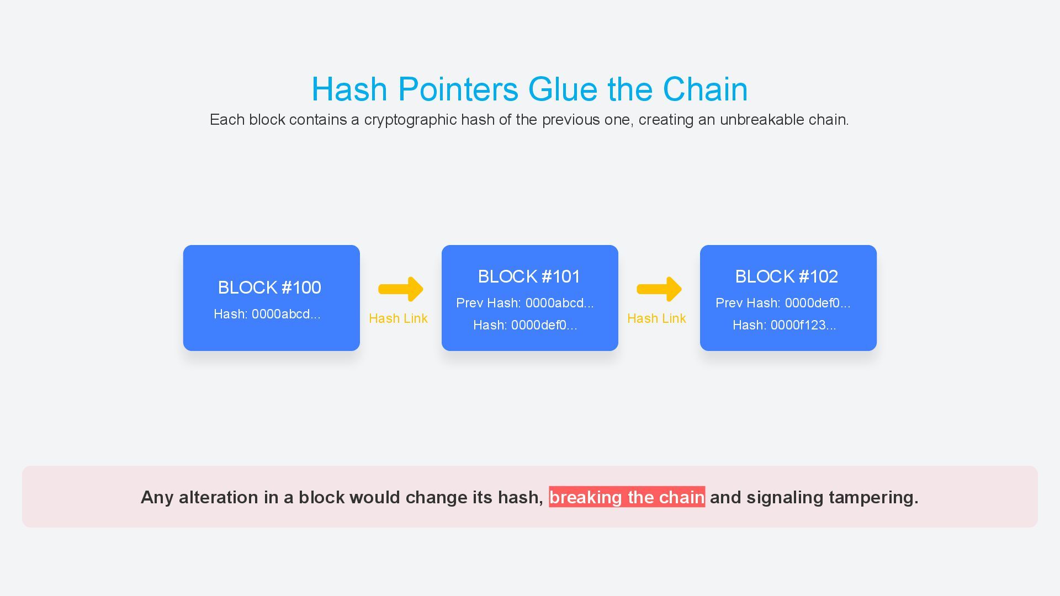The image size is (1060, 596).
Task: Click the second yellow arrow icon
Action: pyautogui.click(x=659, y=289)
